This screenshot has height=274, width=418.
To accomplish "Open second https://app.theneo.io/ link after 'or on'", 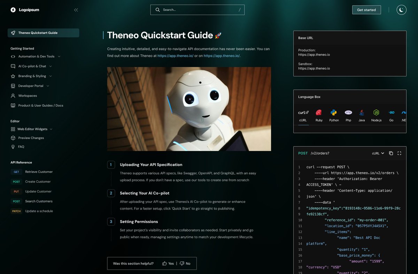I will pos(222,56).
